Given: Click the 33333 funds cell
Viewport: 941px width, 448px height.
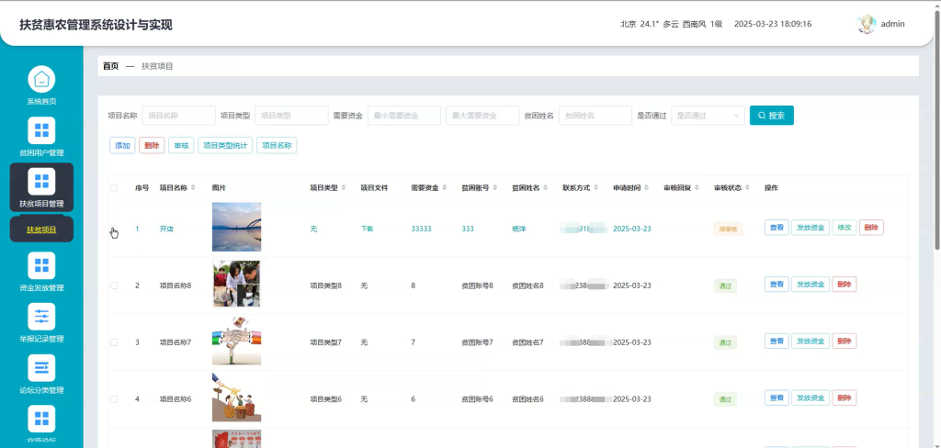Looking at the screenshot, I should (421, 229).
